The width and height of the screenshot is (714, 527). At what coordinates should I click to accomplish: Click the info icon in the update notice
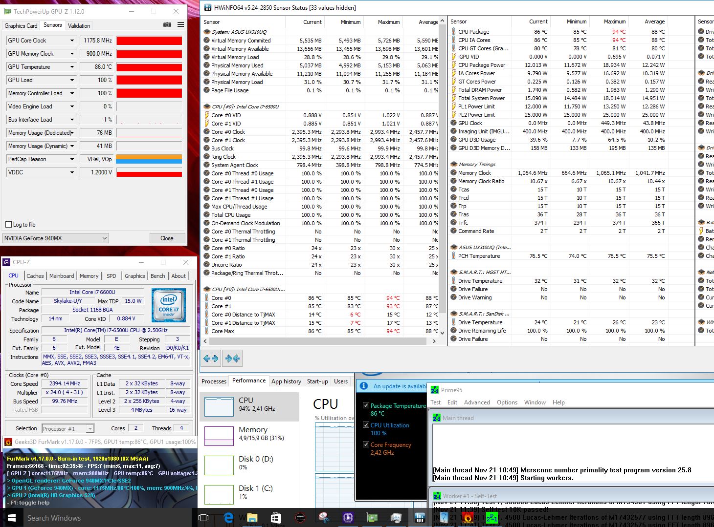363,386
